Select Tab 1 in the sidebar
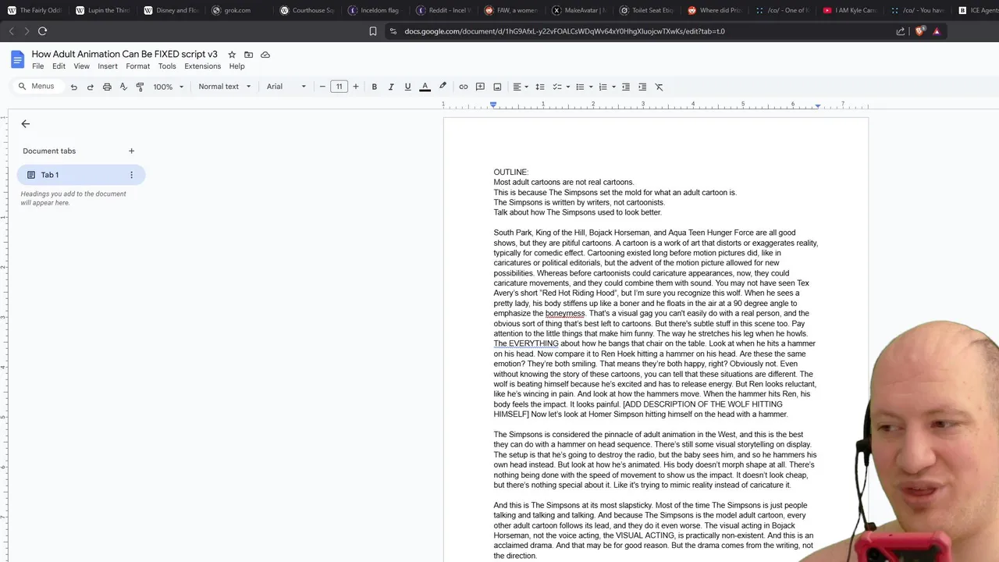 (x=81, y=175)
